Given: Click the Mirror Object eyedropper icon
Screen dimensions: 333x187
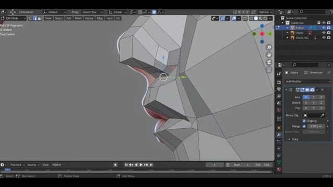Looking at the screenshot, I should 323,115.
